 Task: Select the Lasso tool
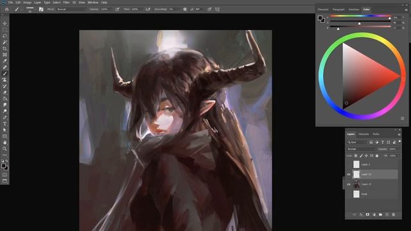tap(4, 36)
